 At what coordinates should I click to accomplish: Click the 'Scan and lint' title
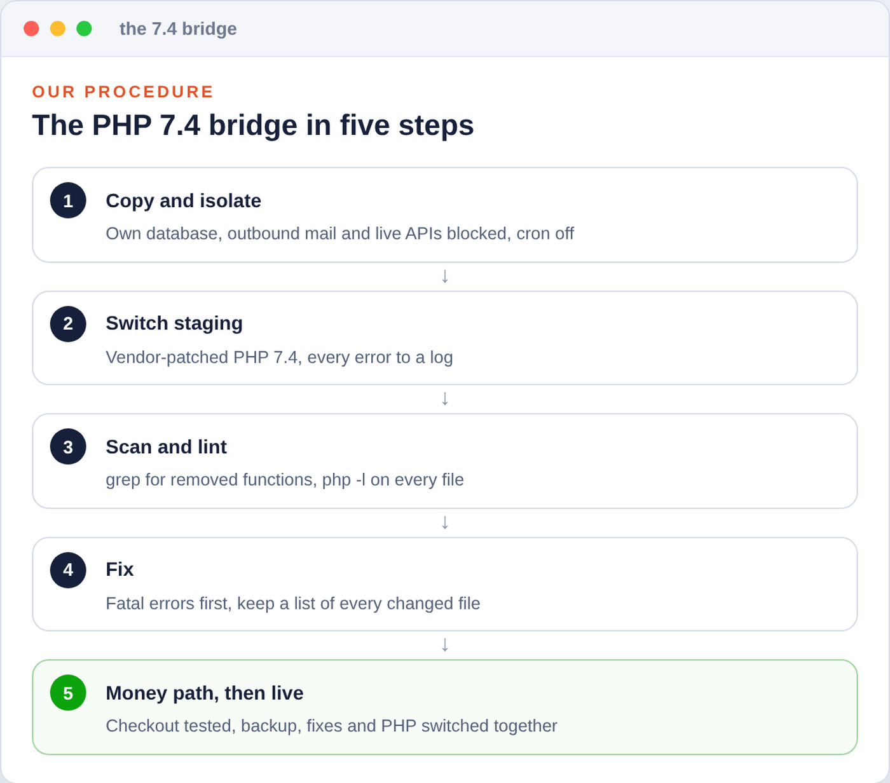[x=166, y=447]
